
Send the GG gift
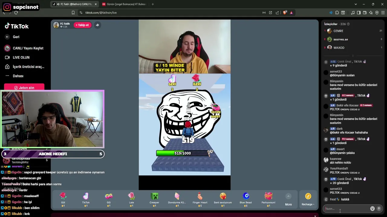109,200
